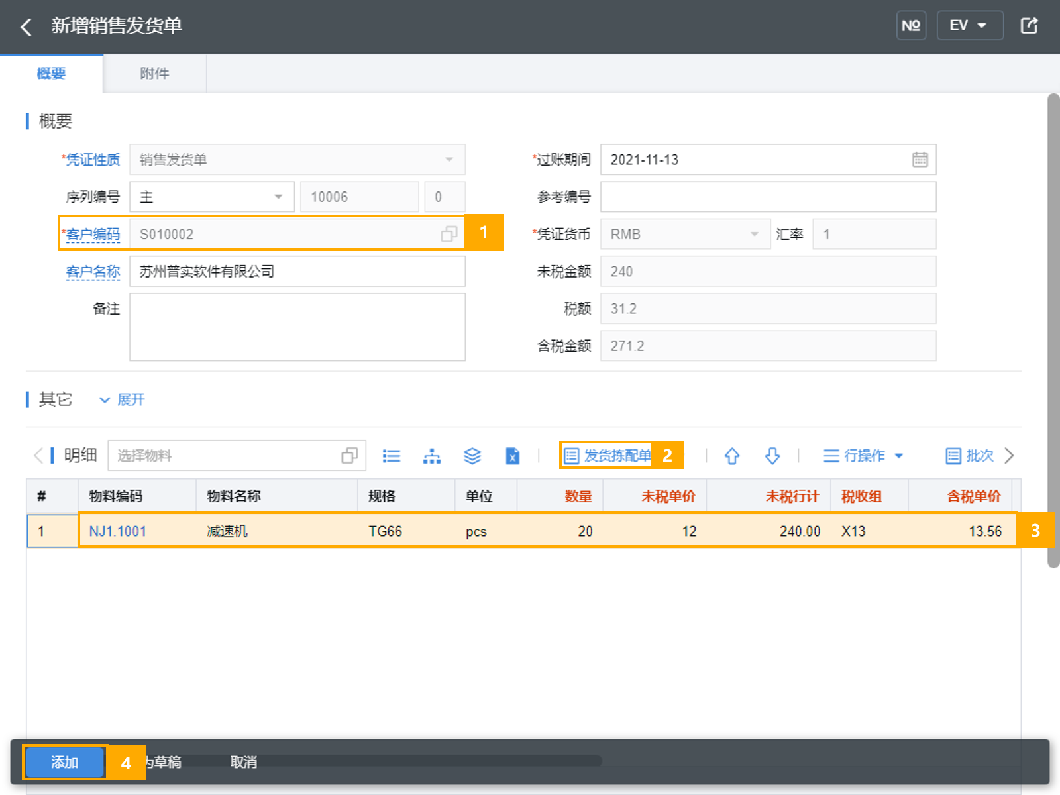This screenshot has width=1060, height=795.
Task: Click the share/export icon in header
Action: tap(1029, 26)
